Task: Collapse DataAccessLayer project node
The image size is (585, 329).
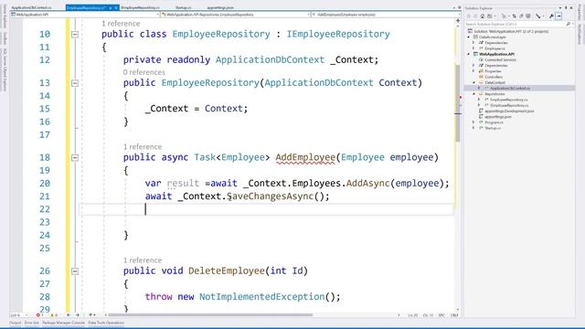Action: 469,37
